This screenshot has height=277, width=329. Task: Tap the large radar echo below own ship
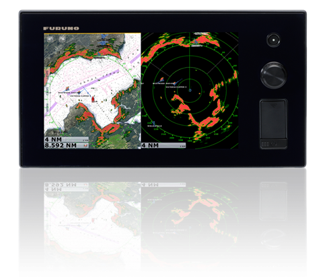182,105
